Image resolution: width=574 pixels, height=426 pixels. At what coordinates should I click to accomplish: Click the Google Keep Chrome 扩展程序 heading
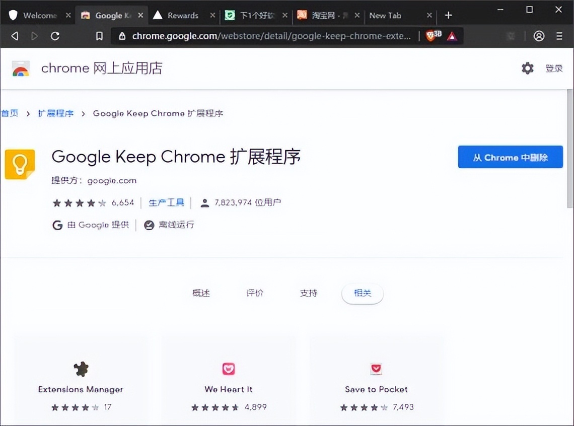tap(176, 157)
